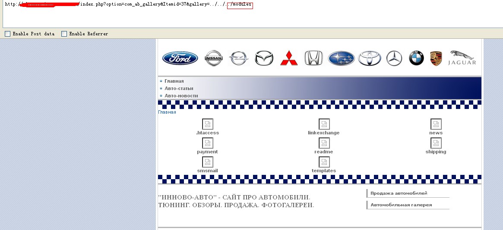The width and height of the screenshot is (503, 230).
Task: Open broken image icon above templates
Action: [x=324, y=162]
